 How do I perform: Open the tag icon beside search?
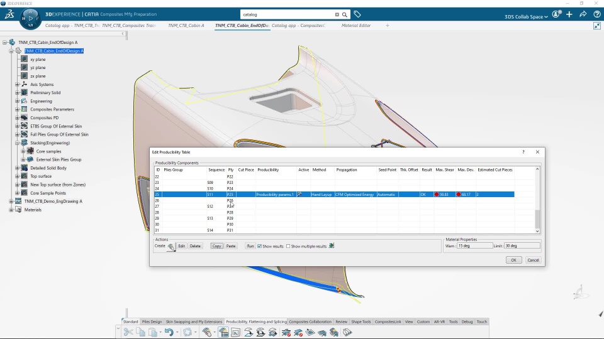point(357,14)
